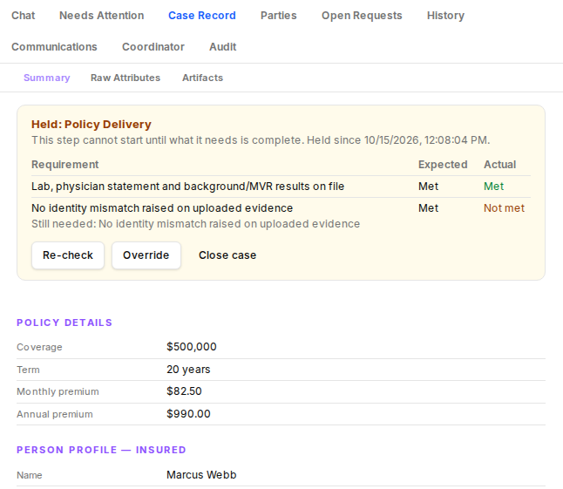Viewport: 563px width, 489px height.
Task: Open the Audit tab
Action: click(x=223, y=47)
